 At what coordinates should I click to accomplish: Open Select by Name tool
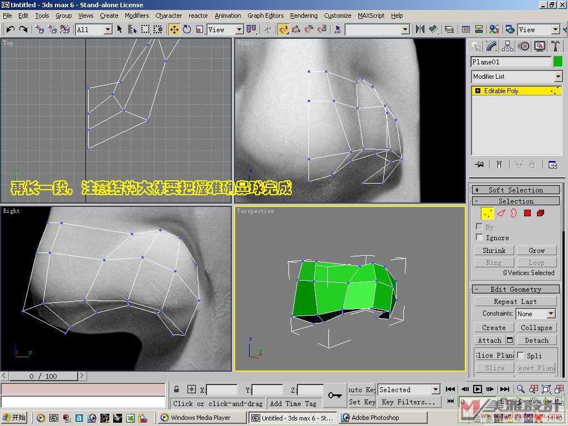[x=132, y=29]
